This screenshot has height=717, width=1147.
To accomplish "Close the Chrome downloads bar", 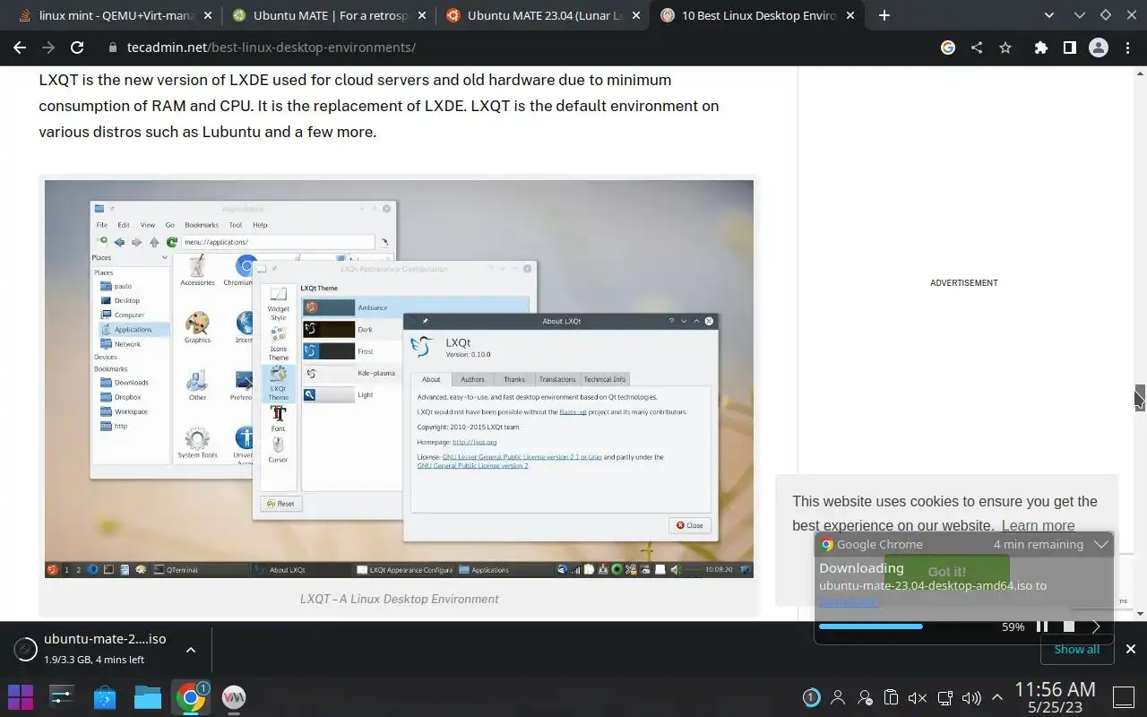I will (1130, 649).
